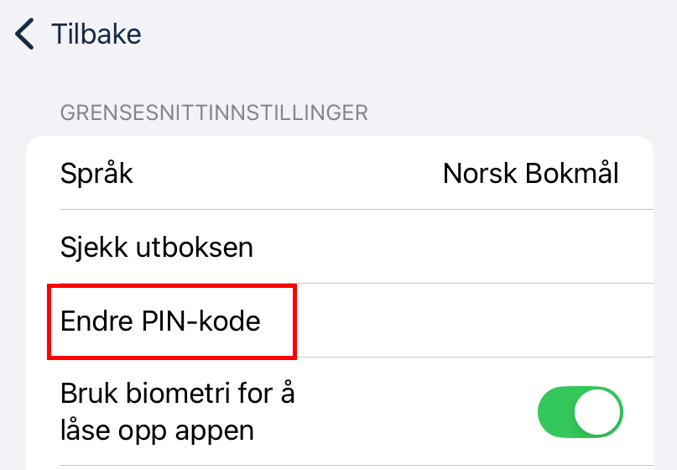Image resolution: width=677 pixels, height=470 pixels.
Task: Change the language from Norsk Bokmål
Action: pyautogui.click(x=530, y=174)
